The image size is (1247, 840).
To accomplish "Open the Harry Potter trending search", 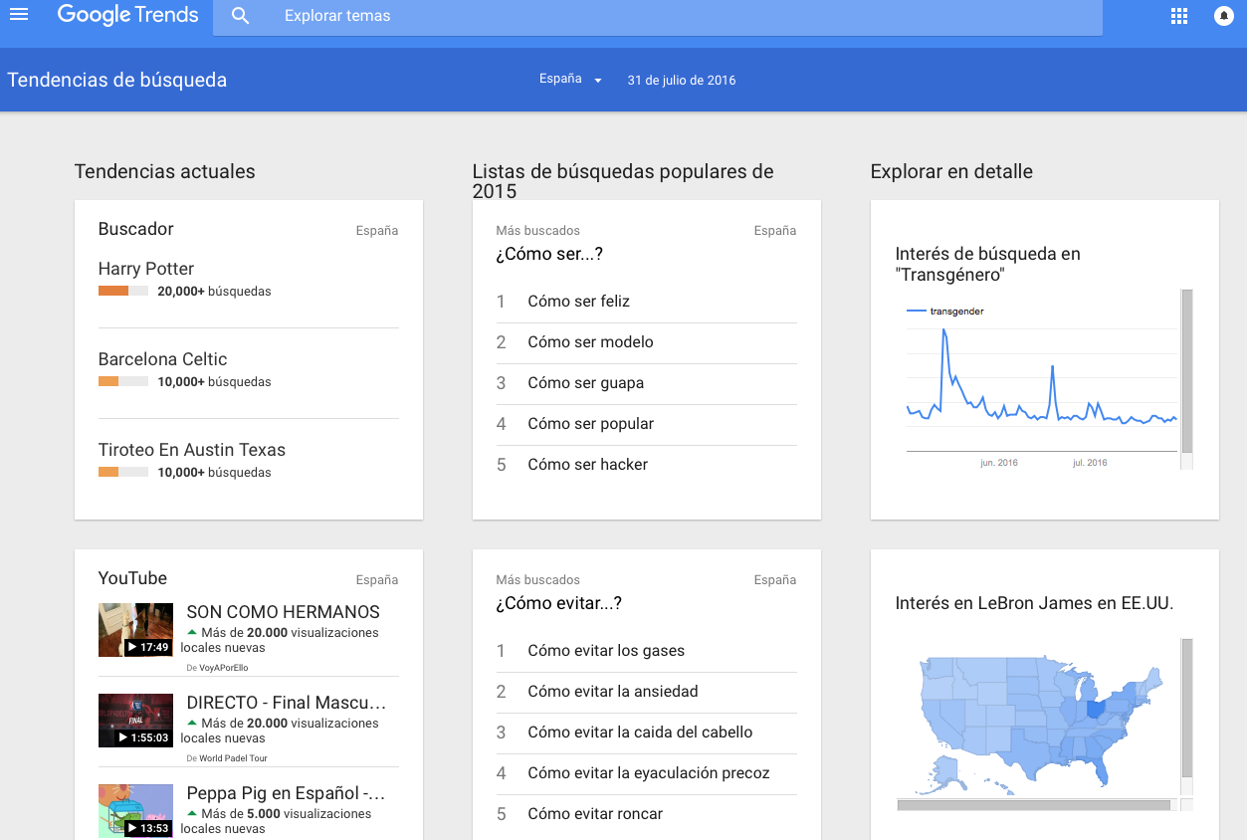I will coord(146,269).
